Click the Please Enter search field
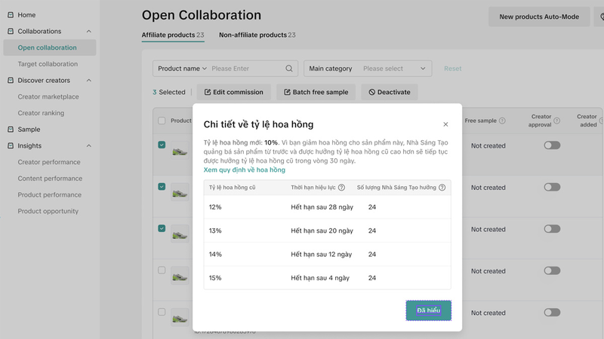Viewport: 604px width, 339px height. pyautogui.click(x=245, y=69)
